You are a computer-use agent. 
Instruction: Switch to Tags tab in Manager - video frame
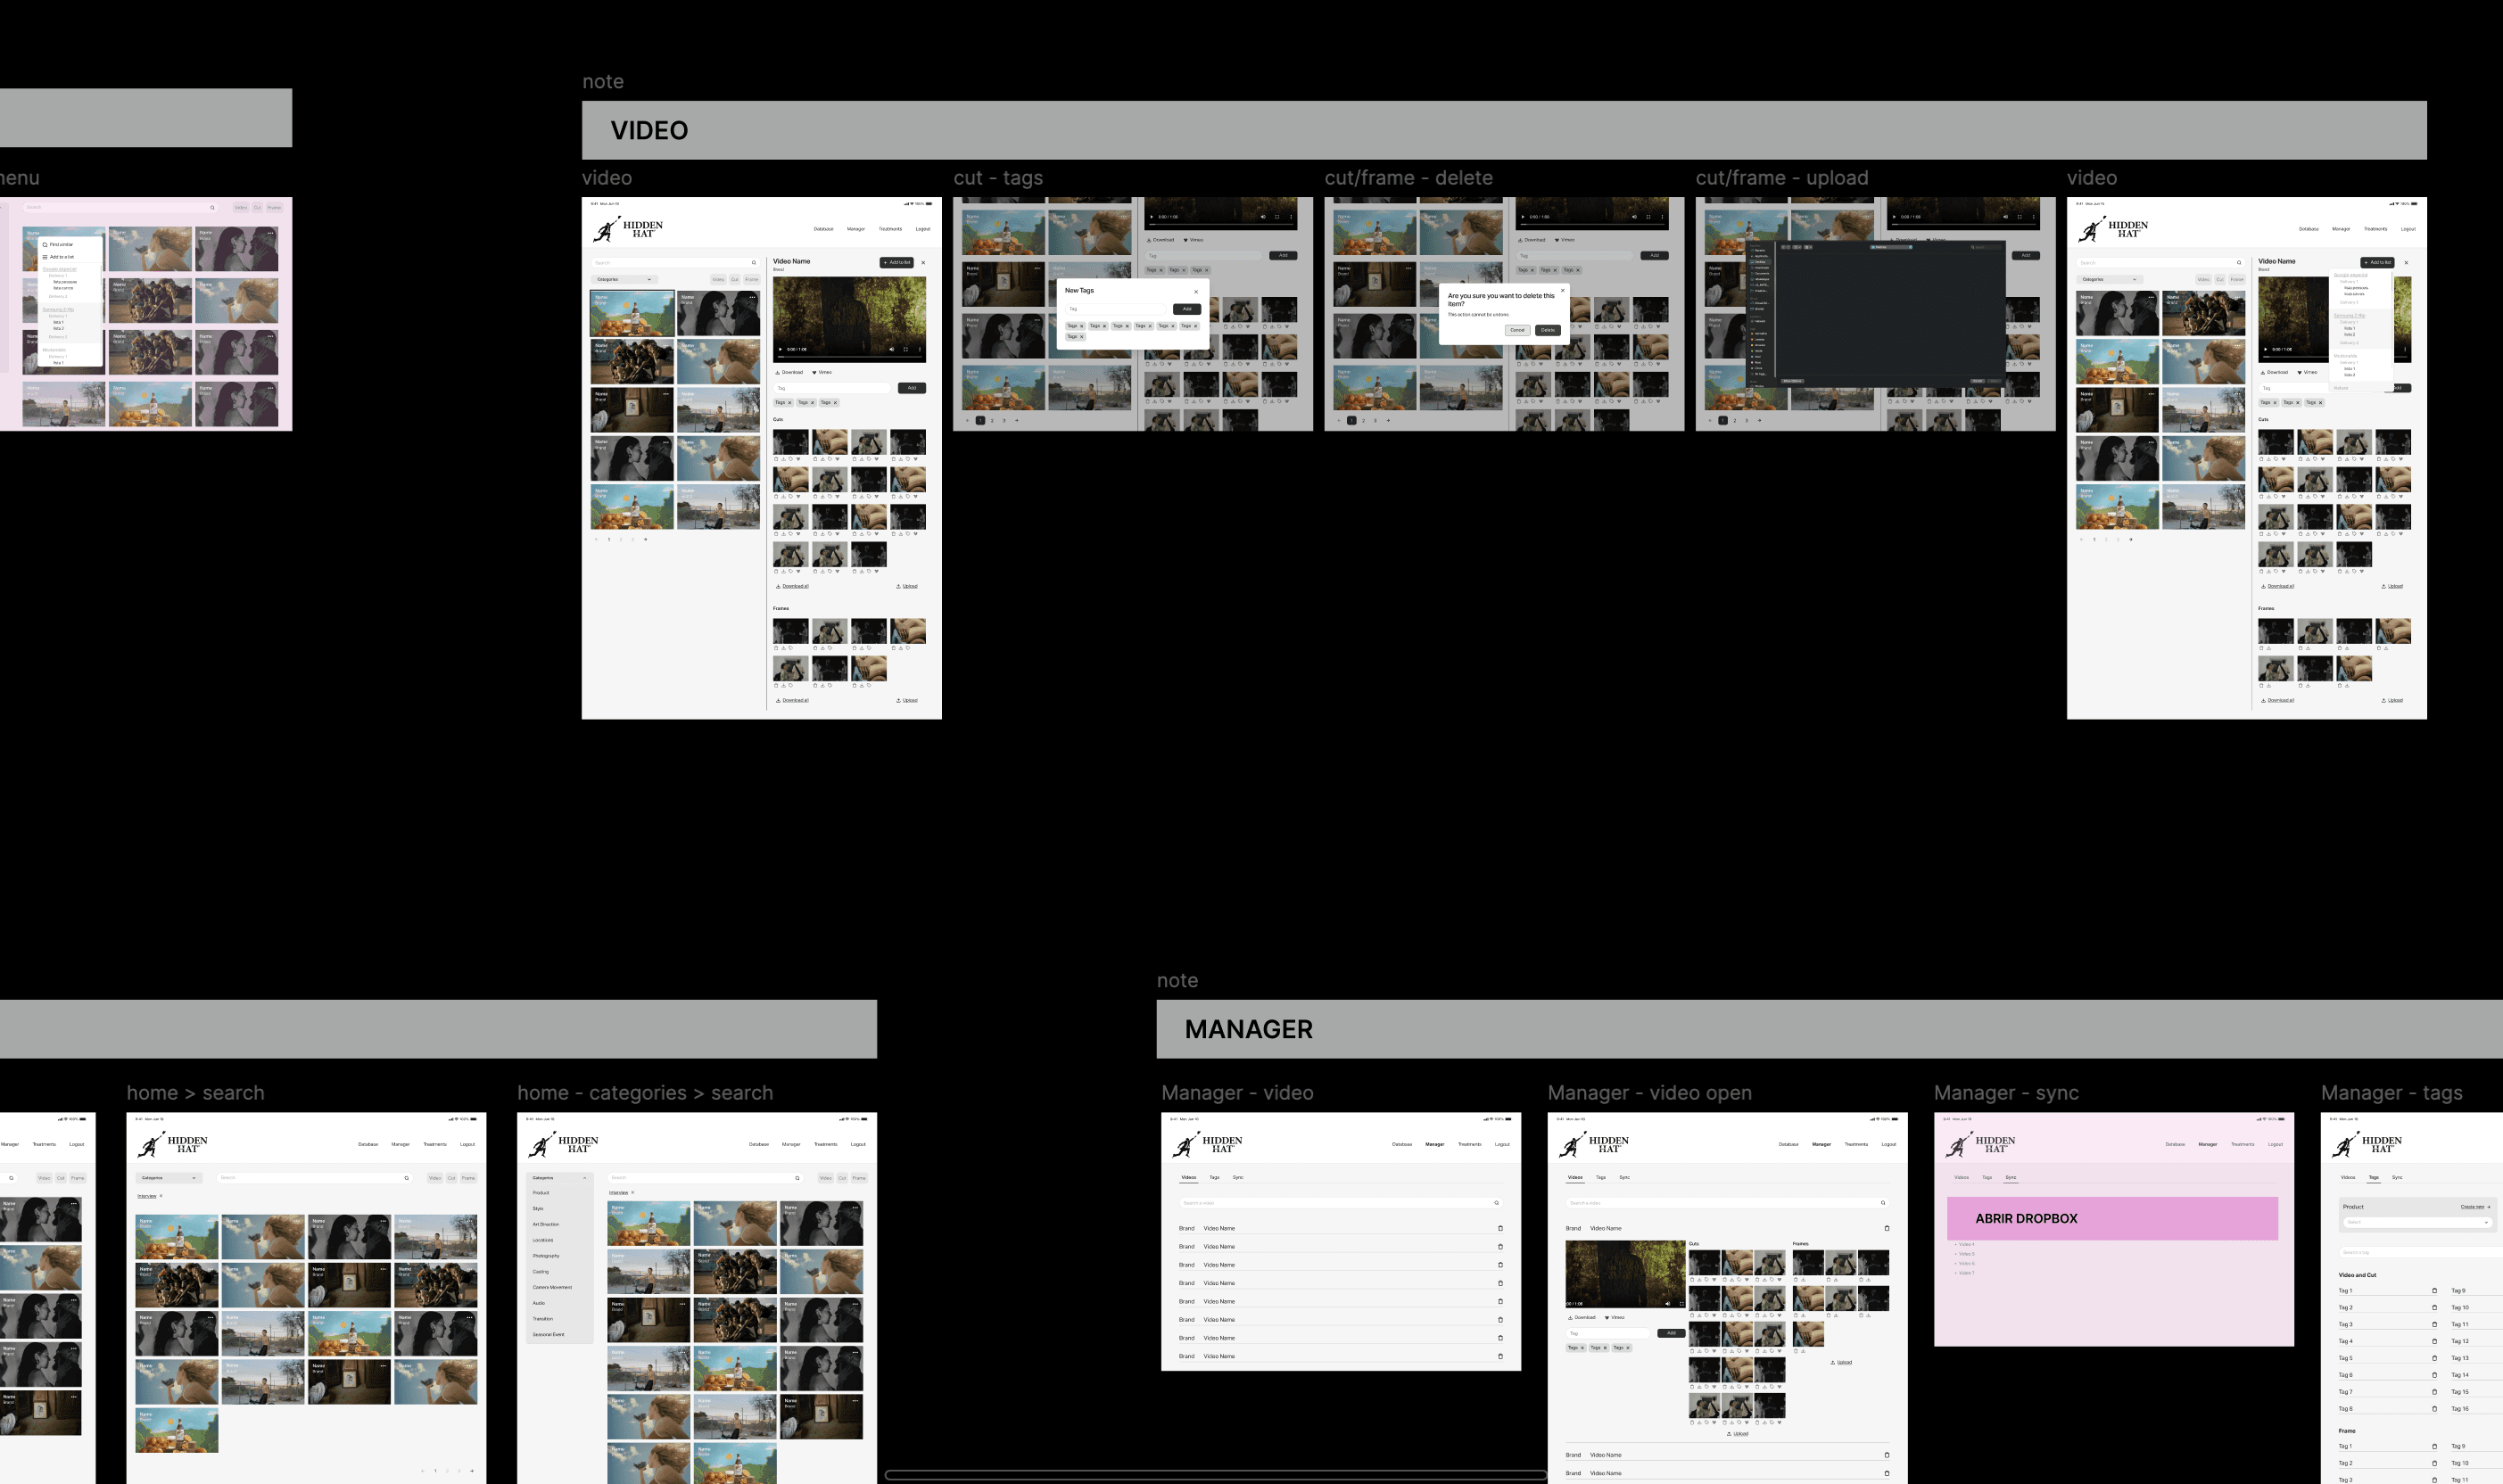[1214, 1177]
